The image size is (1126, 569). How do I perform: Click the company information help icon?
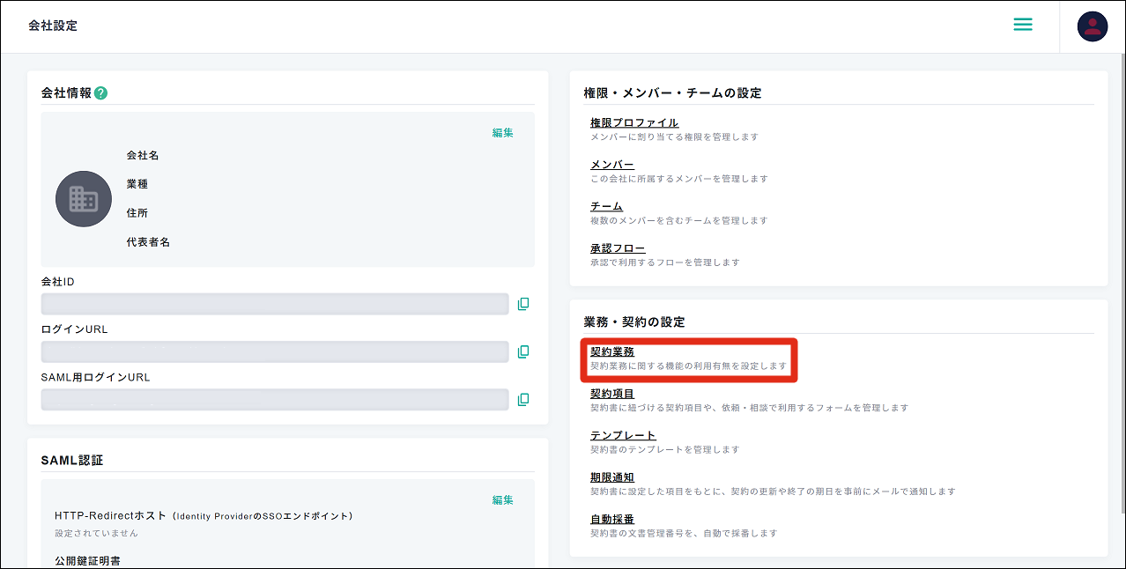[x=100, y=93]
